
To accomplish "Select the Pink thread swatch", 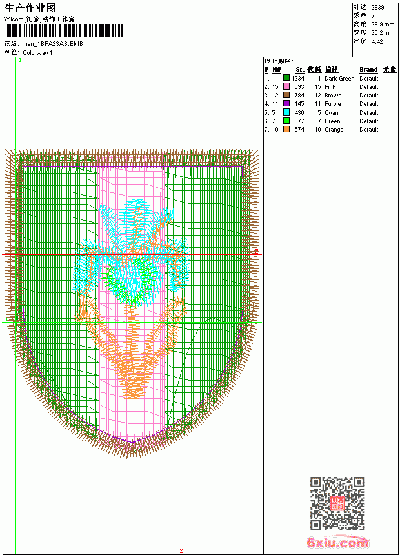I will 286,86.
